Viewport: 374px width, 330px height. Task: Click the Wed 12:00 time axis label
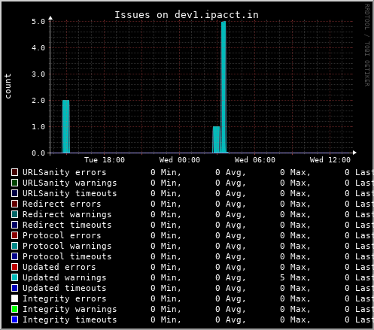click(x=330, y=160)
